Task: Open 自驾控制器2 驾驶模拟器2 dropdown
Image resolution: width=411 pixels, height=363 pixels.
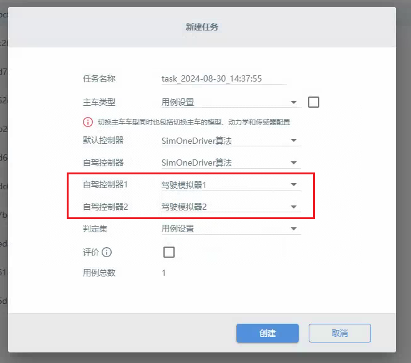Action: click(x=230, y=207)
